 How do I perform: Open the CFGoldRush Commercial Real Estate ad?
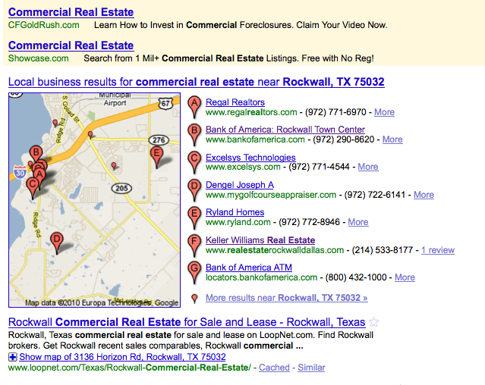(71, 12)
